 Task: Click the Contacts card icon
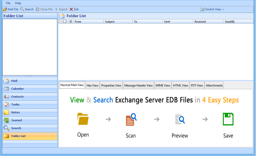coord(6,97)
